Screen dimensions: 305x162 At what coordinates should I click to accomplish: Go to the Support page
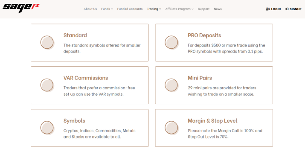tap(203, 9)
